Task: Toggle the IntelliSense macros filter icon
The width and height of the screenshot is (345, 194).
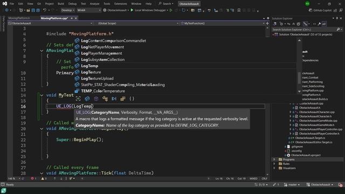Action: click(123, 99)
